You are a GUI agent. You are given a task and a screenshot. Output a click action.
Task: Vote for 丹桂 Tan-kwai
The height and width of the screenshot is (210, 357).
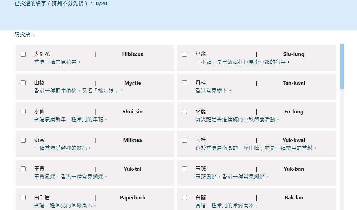pyautogui.click(x=184, y=83)
